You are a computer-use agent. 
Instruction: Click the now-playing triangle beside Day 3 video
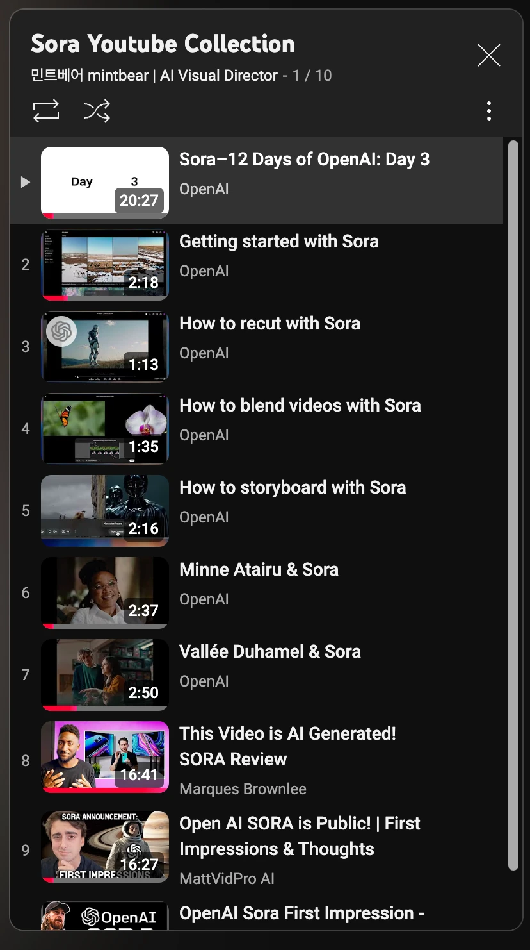click(x=25, y=183)
